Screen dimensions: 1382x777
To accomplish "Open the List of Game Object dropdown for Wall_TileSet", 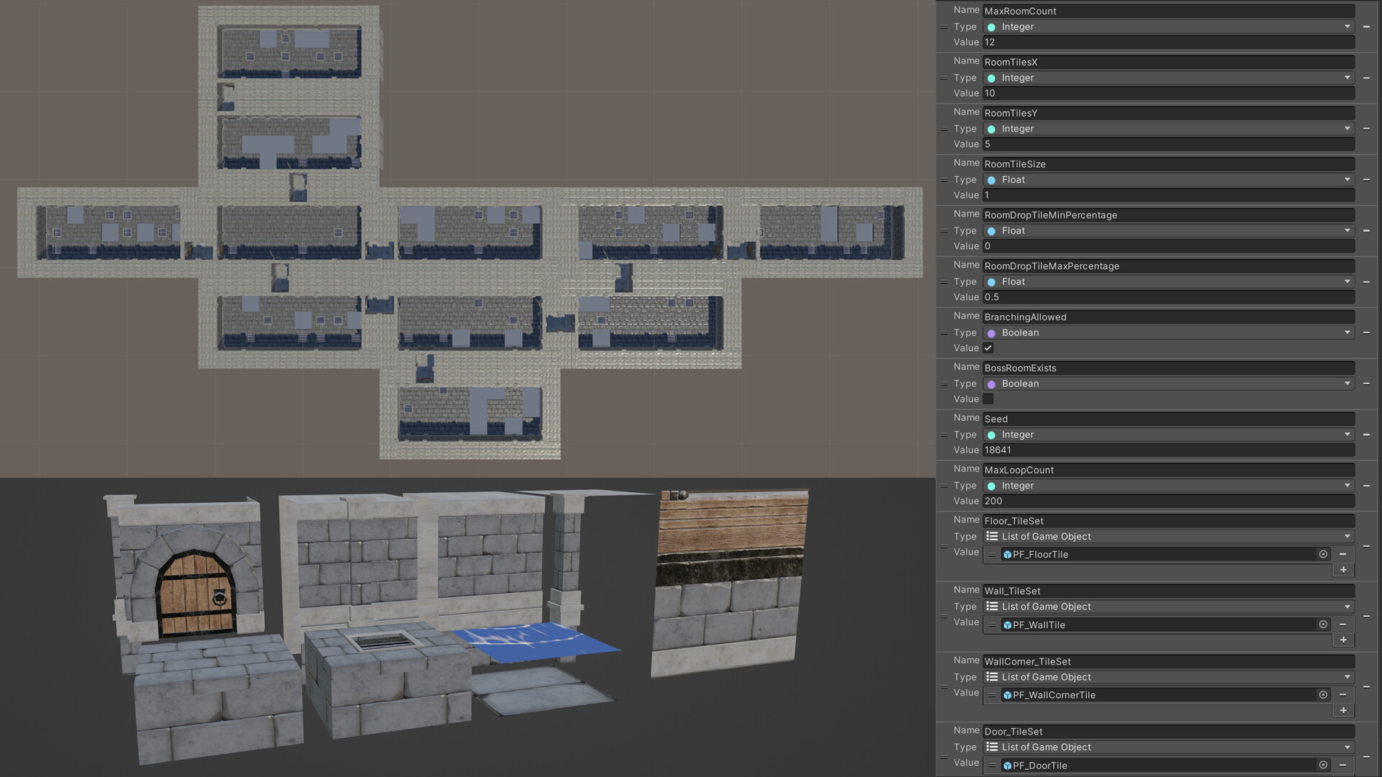I will (x=1347, y=606).
